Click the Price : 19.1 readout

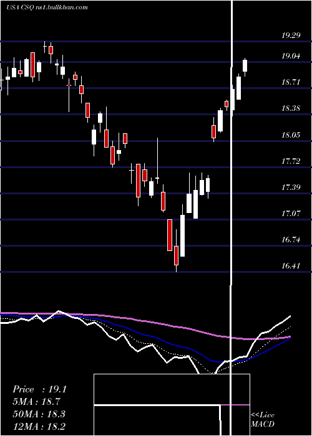(x=39, y=389)
